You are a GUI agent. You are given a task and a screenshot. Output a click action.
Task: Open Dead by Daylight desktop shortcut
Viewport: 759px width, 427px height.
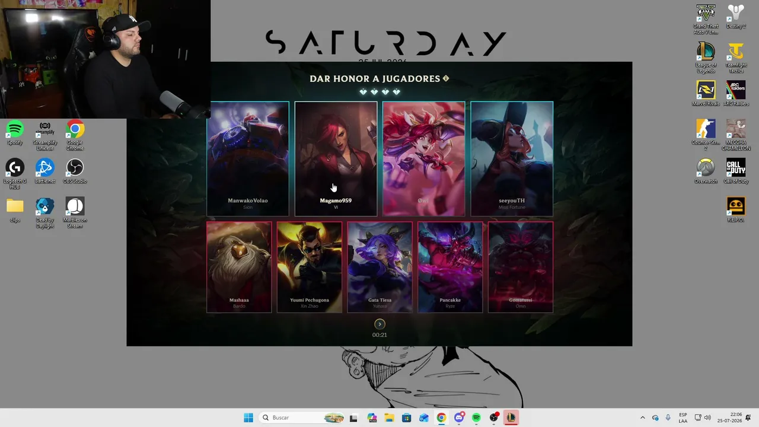coord(45,213)
